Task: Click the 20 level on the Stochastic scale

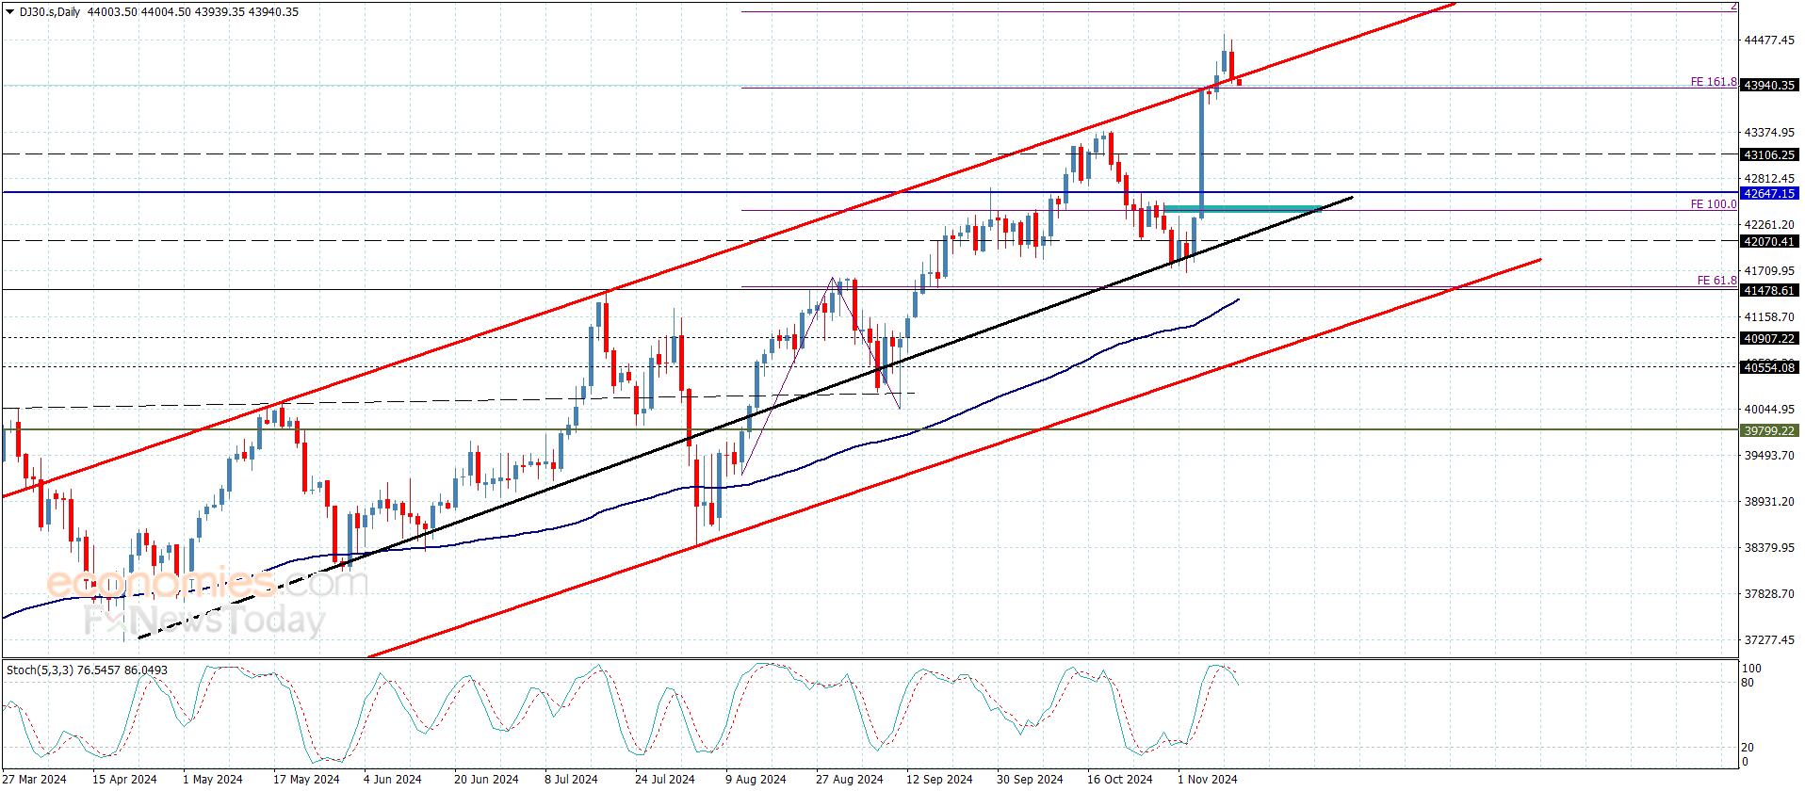Action: (x=1748, y=748)
